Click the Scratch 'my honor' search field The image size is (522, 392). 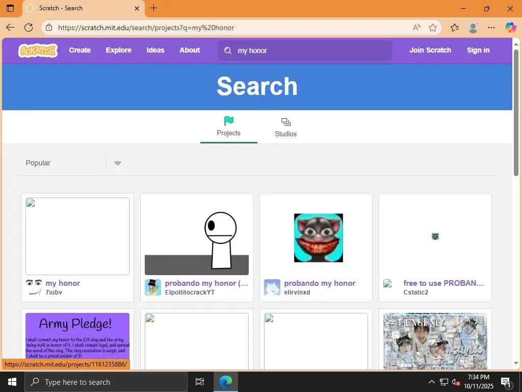pyautogui.click(x=305, y=51)
